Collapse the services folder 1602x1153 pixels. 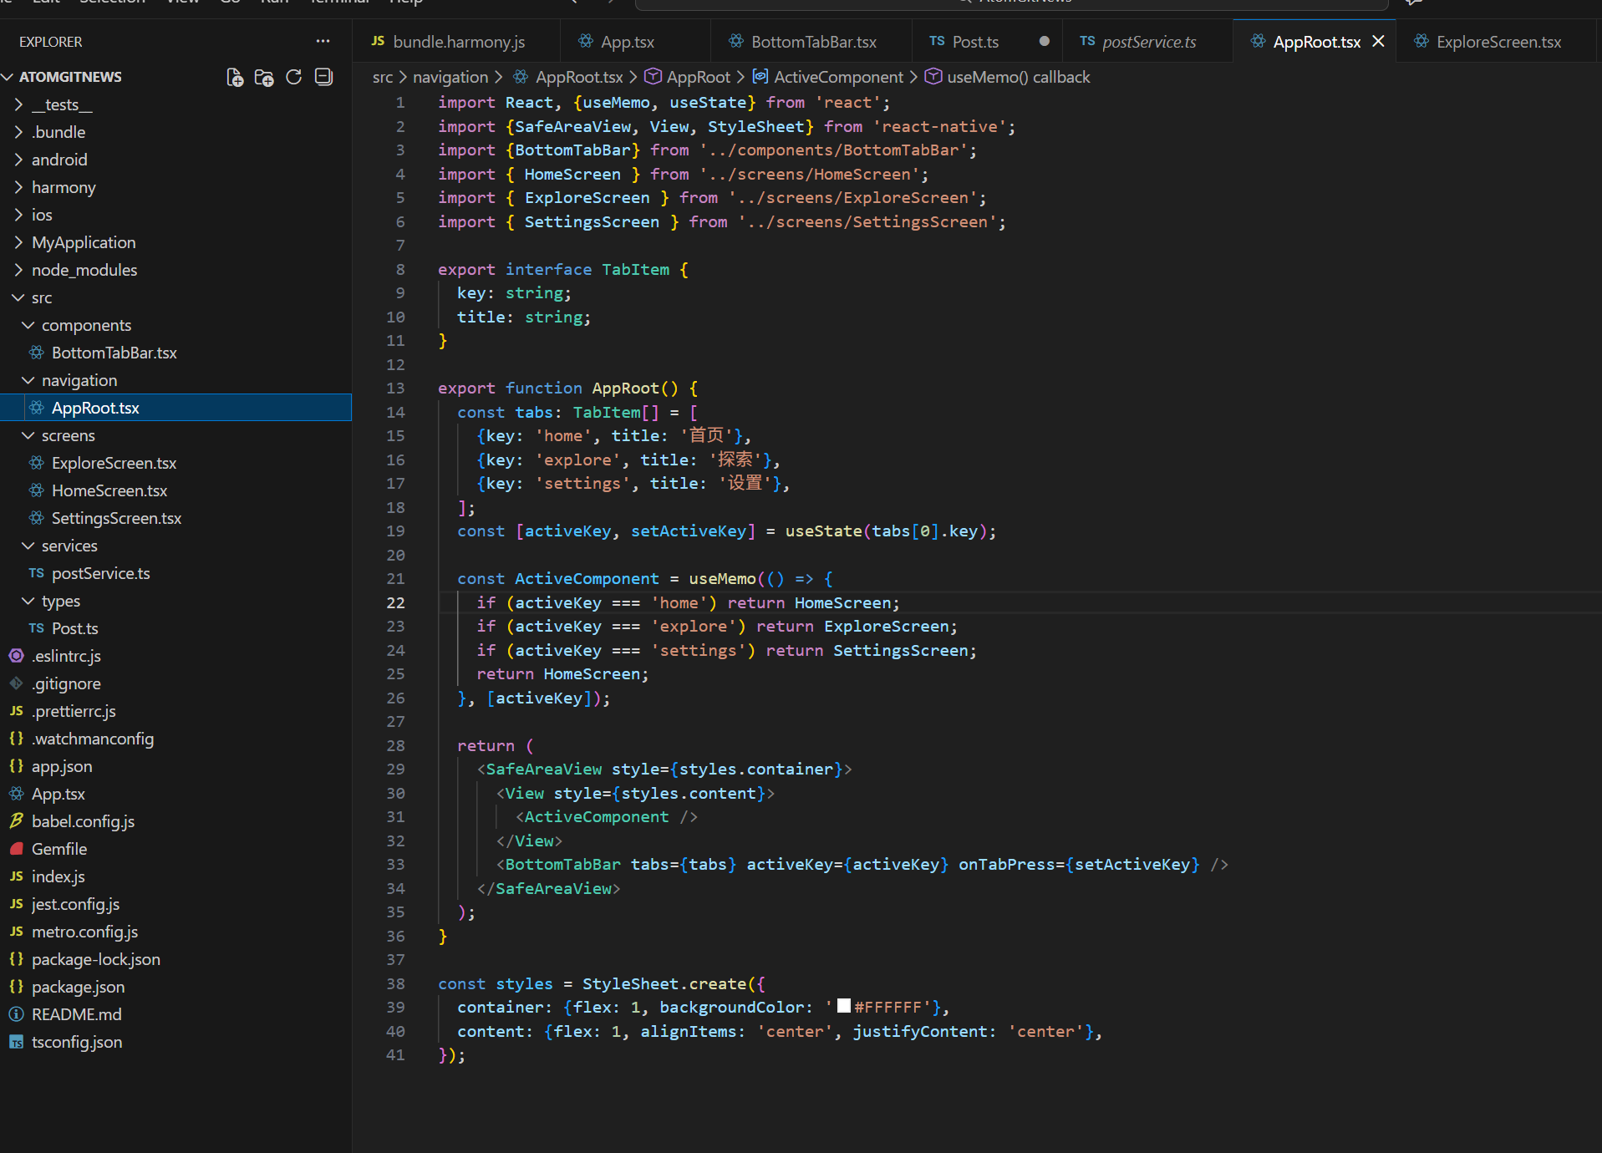point(28,546)
